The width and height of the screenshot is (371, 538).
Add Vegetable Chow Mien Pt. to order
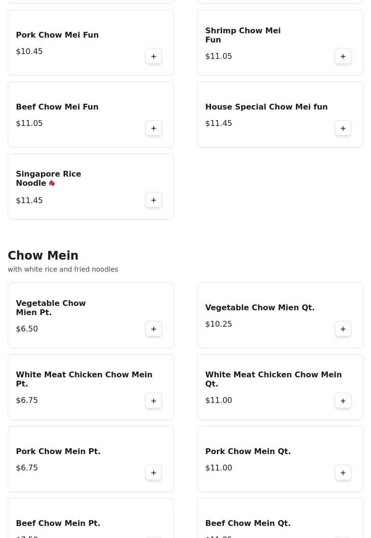[154, 329]
